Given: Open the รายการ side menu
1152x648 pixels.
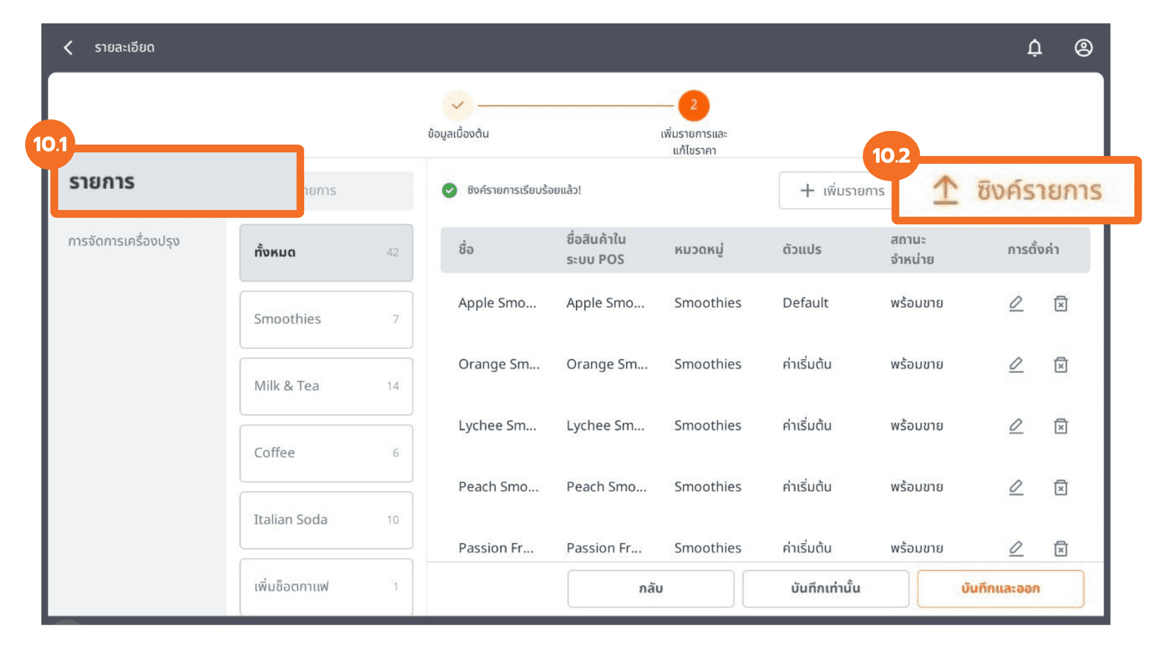Looking at the screenshot, I should point(102,182).
